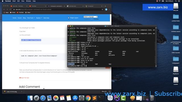Open YouTube bookmark in bookmarks bar

(20, 12)
